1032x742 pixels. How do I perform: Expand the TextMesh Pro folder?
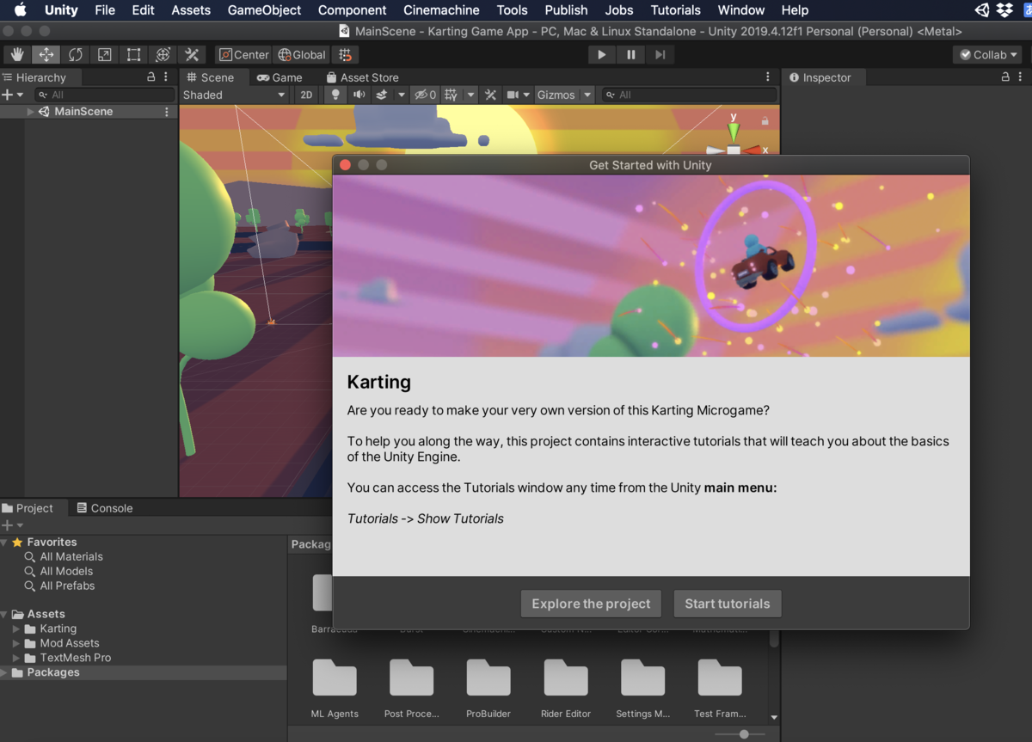tap(16, 658)
